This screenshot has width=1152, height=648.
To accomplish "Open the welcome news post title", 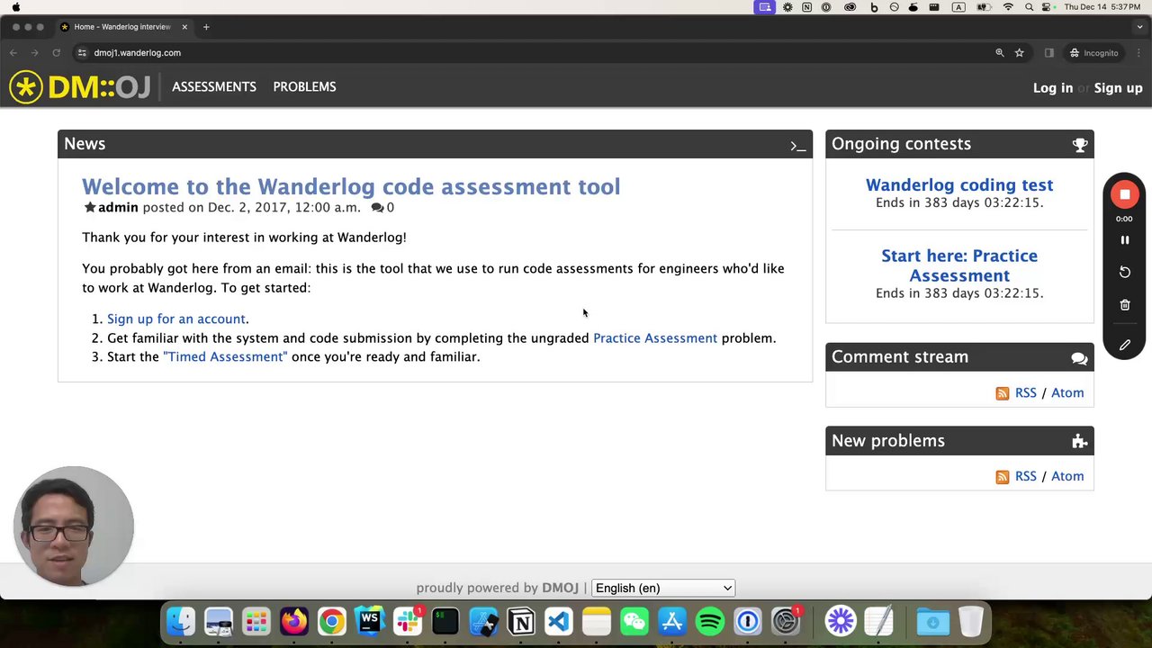I will [x=351, y=186].
